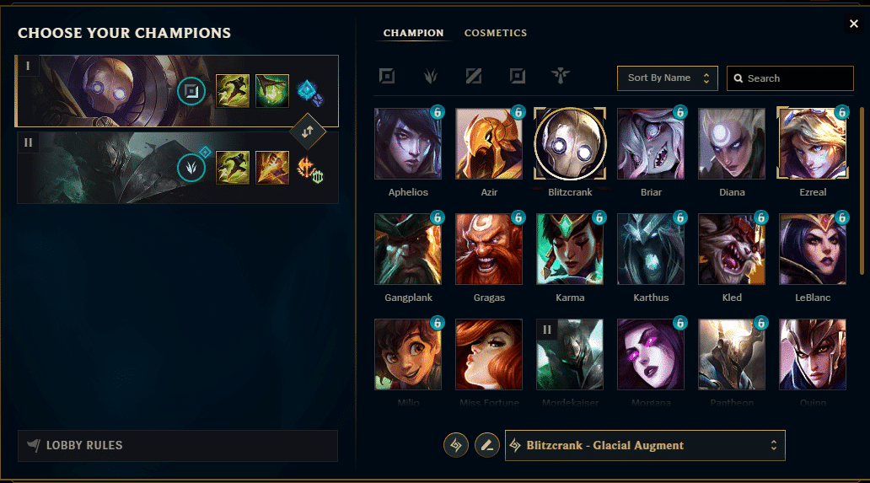Screen dimensions: 870x483
Task: Toggle the claw-shaped role filter
Action: pyautogui.click(x=431, y=76)
